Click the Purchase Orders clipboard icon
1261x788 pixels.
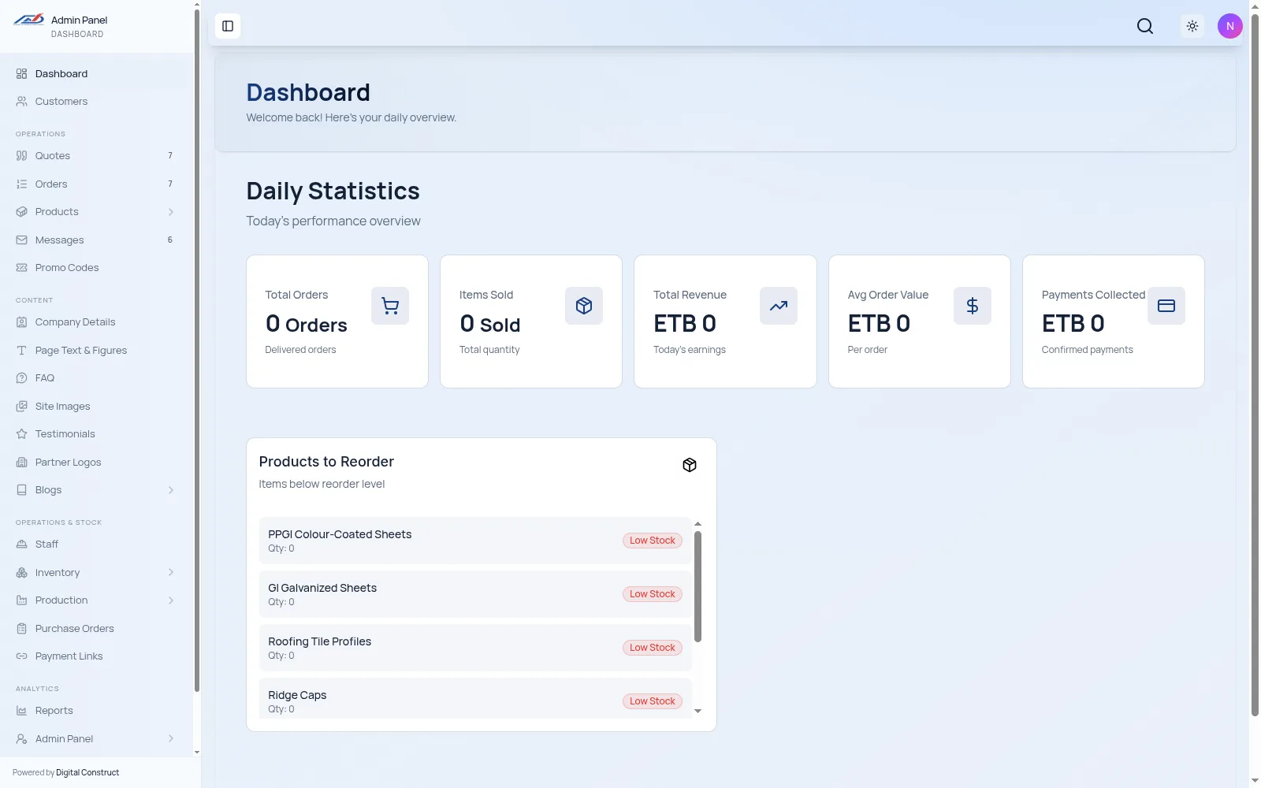click(x=21, y=629)
